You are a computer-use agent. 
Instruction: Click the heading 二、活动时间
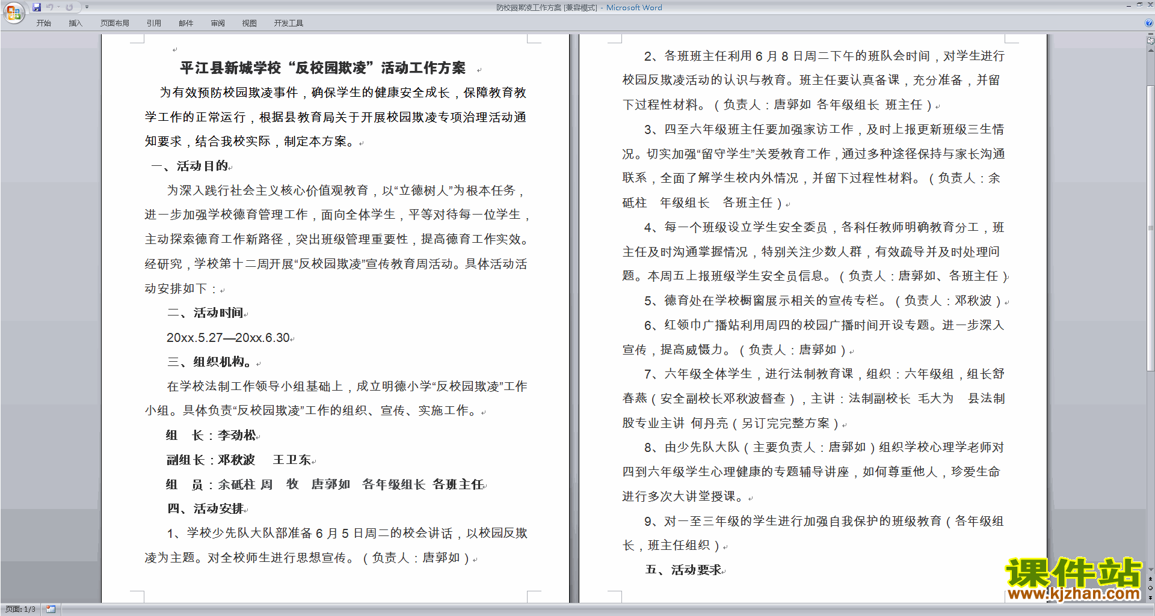click(x=206, y=313)
